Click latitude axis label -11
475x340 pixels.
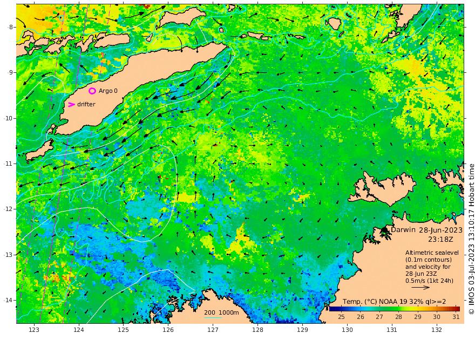[9, 164]
